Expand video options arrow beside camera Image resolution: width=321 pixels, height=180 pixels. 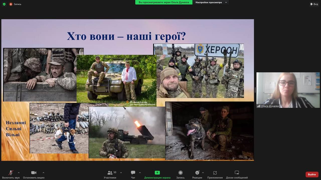pos(43,172)
